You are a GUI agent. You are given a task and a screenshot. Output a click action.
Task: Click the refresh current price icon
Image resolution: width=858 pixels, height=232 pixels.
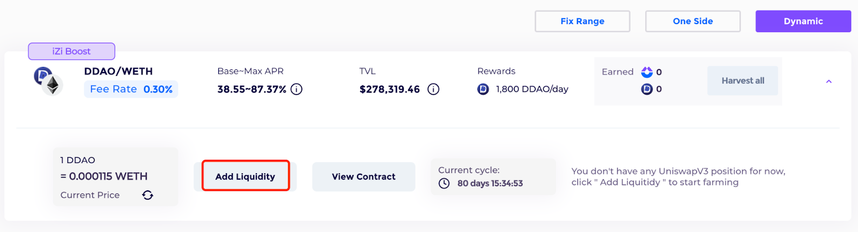[147, 195]
